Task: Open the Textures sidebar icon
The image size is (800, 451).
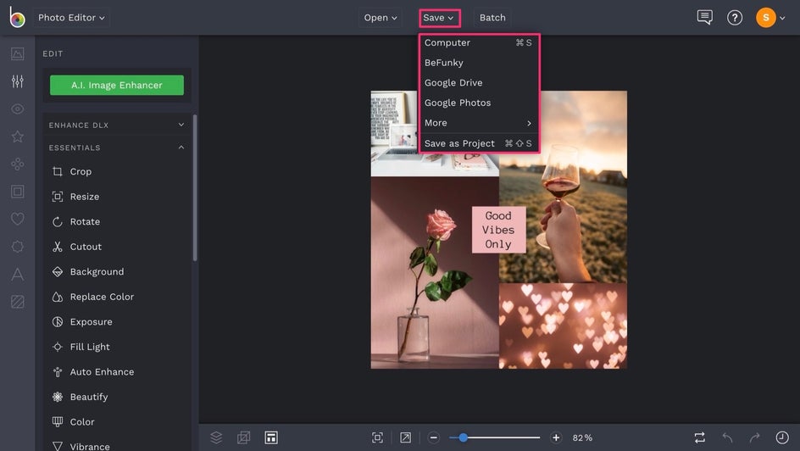Action: (x=17, y=302)
